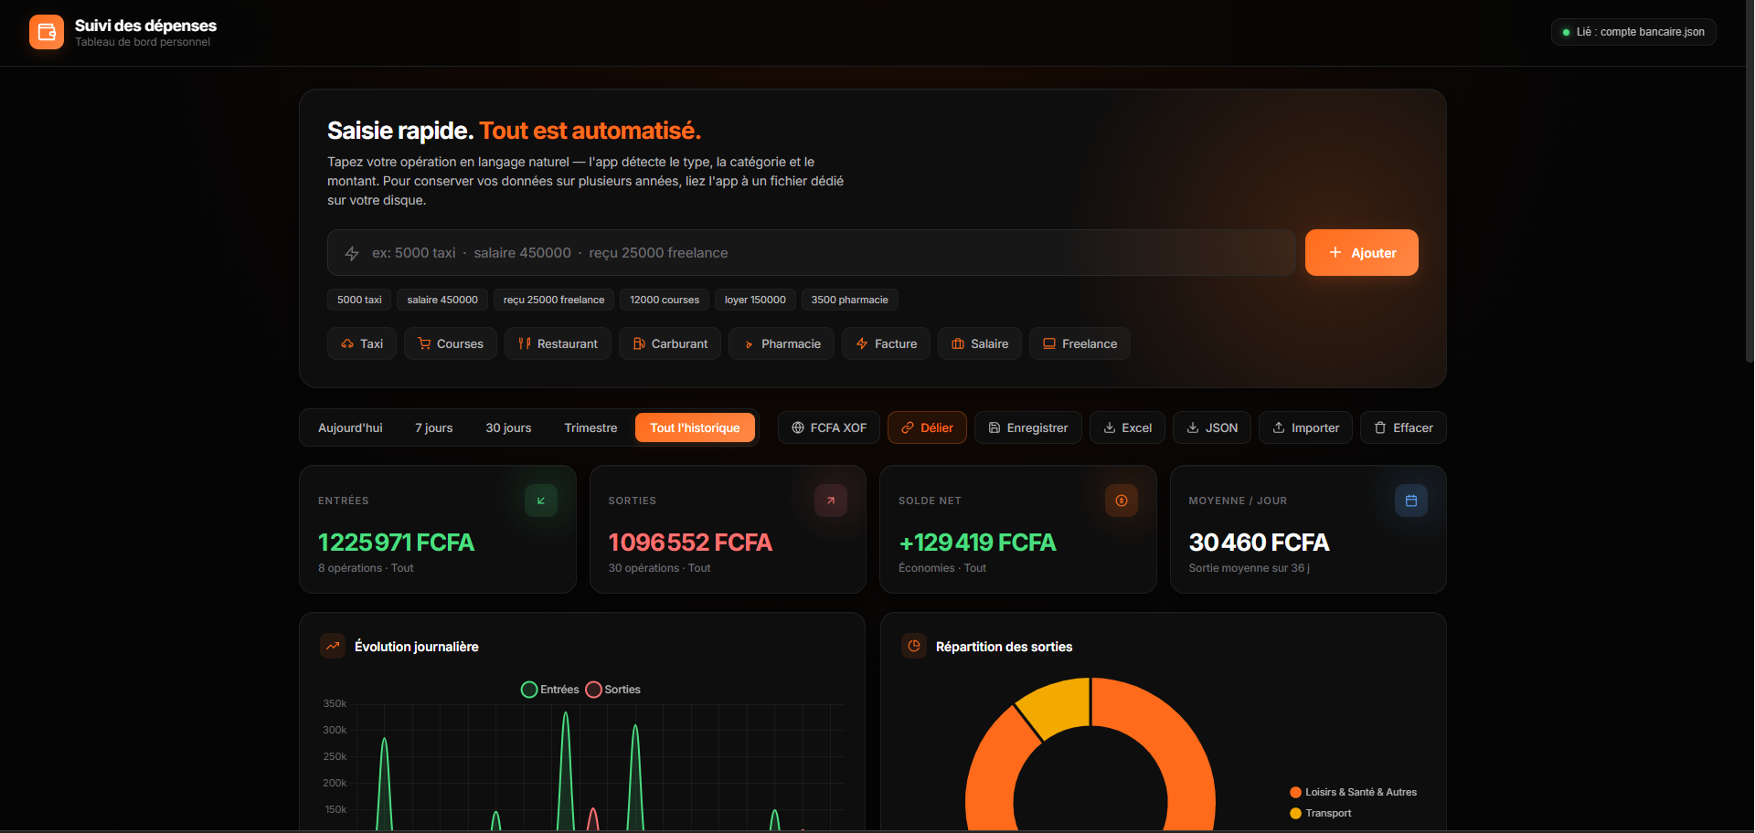Click the Ajouter button
Image resolution: width=1755 pixels, height=833 pixels.
[x=1362, y=252]
